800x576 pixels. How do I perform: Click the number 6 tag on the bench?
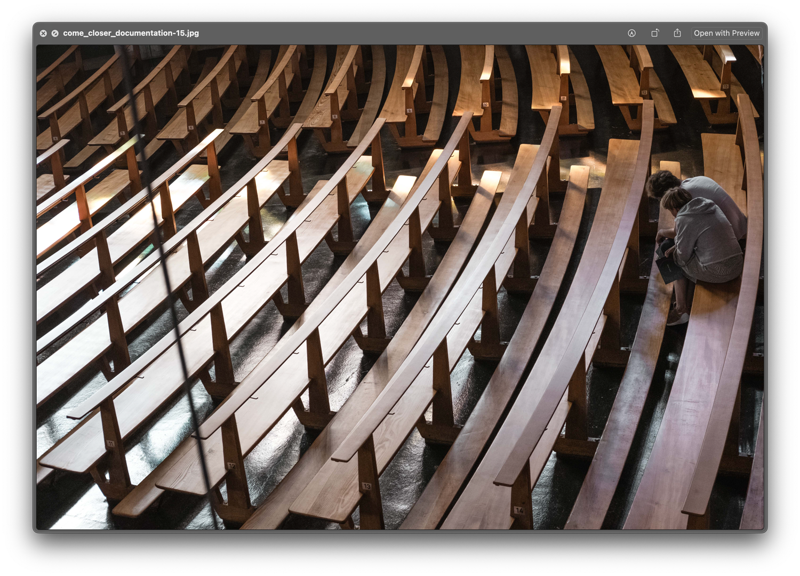[191, 128]
